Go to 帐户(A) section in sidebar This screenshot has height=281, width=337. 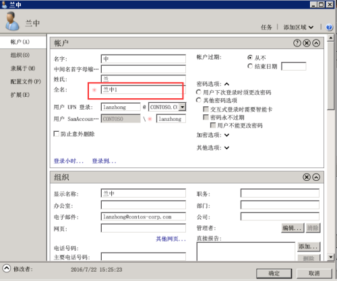(23, 42)
